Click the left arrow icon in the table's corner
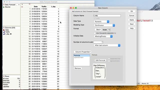 (22, 4)
